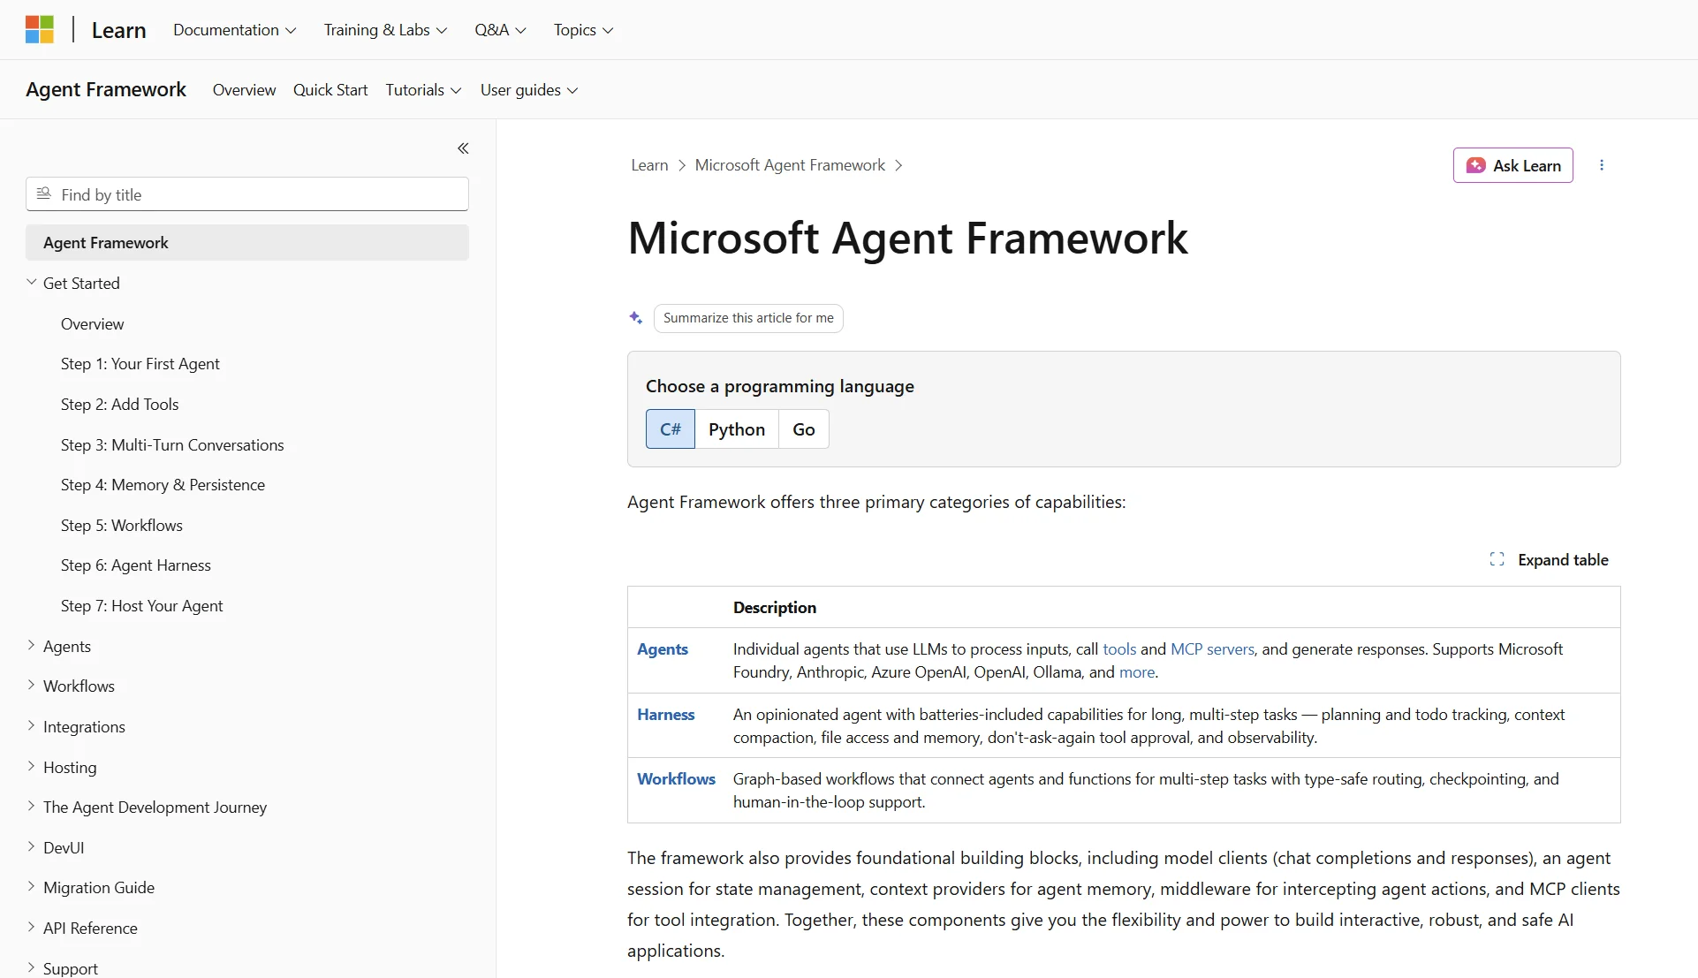Expand the Support section
Viewport: 1698px width, 978px height.
[32, 968]
